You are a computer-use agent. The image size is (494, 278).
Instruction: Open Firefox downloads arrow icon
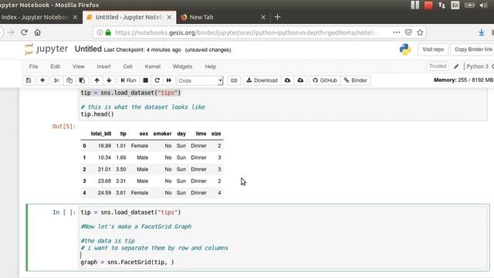(482, 32)
